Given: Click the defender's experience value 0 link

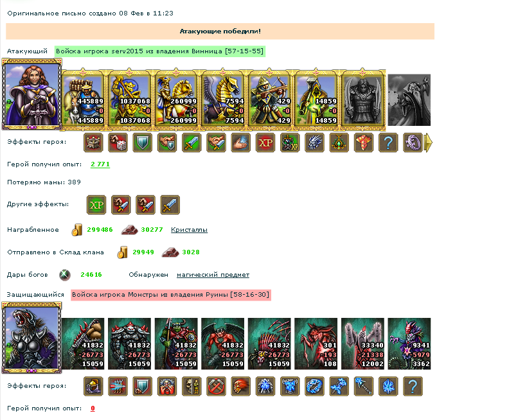Looking at the screenshot, I should tap(93, 408).
